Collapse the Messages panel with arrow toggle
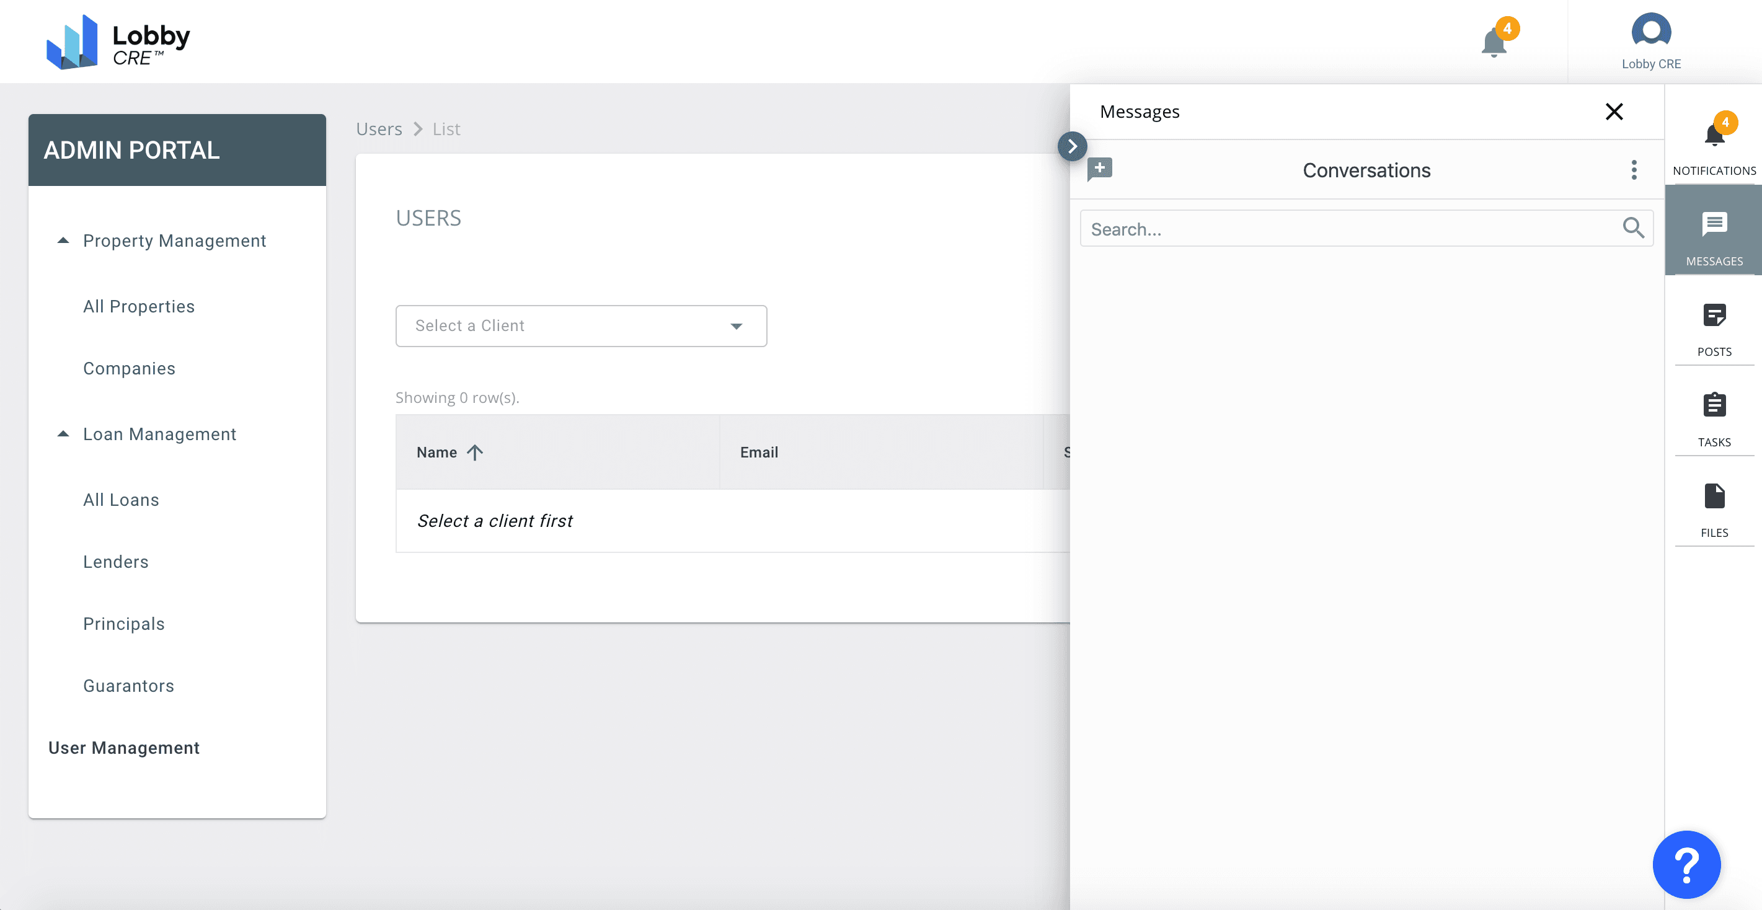This screenshot has height=910, width=1762. point(1072,146)
